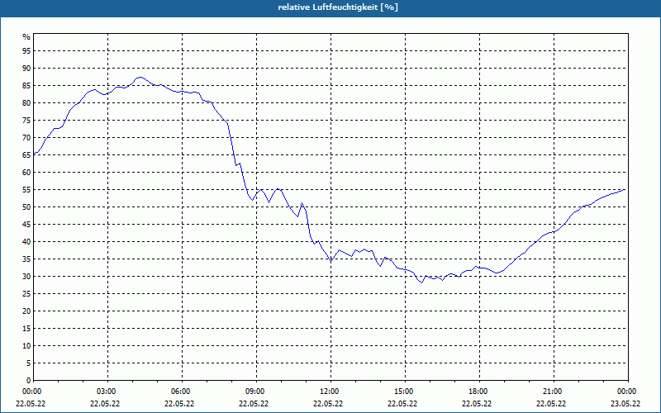661x413 pixels.
Task: Click the "%" unit label on the y-axis
Action: point(26,37)
